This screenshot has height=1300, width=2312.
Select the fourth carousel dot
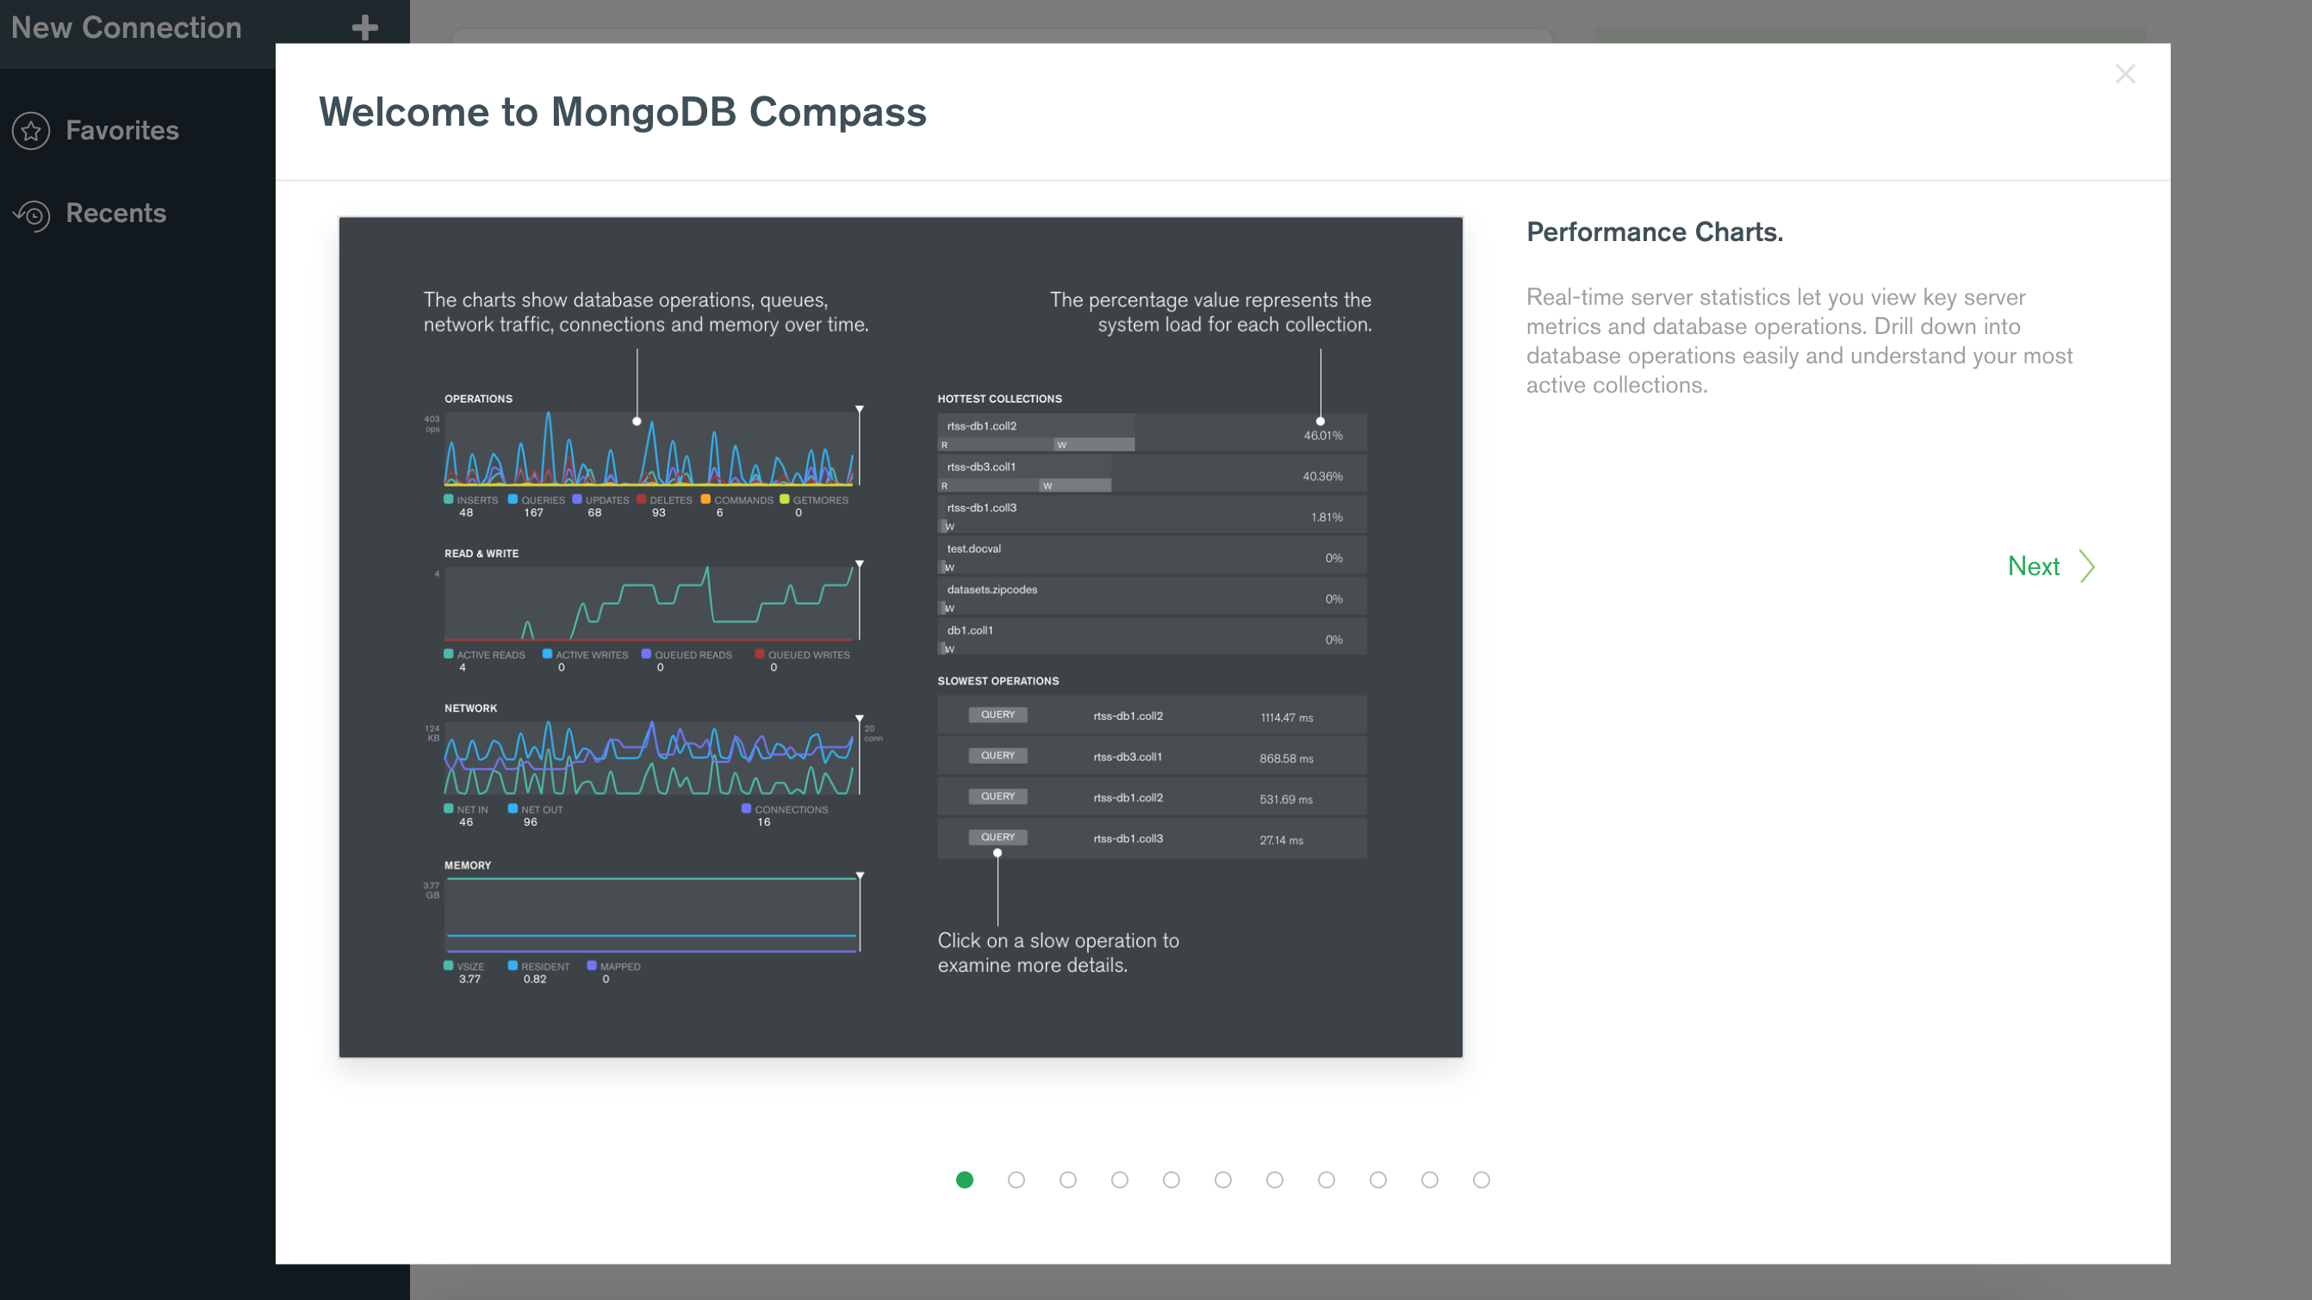coord(1119,1179)
